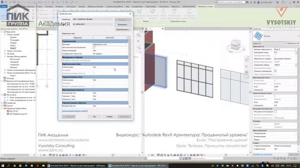This screenshot has height=168, width=300.
Task: Switch to the first Revit taskbar window
Action: pos(77,166)
